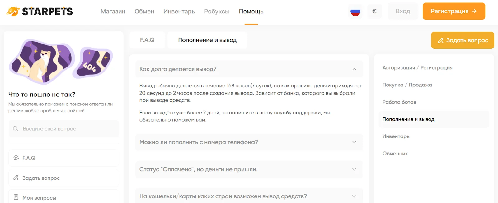
Task: Open the Робуксы navigation item
Action: click(x=217, y=12)
